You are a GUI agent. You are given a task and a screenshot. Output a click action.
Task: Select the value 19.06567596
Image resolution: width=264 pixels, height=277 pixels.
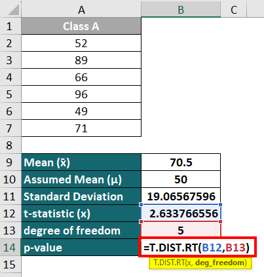click(x=181, y=196)
